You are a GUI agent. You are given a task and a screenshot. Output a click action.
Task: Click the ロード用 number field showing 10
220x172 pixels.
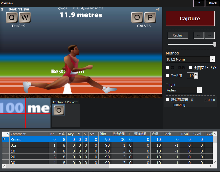point(191,76)
